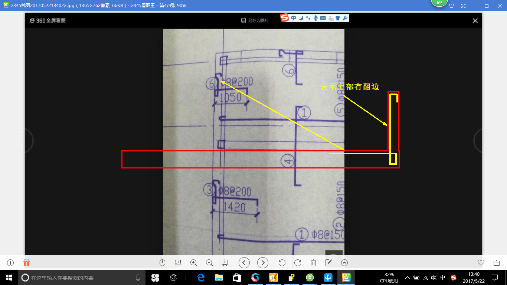Zoom out with the magnifier minus

[209, 263]
